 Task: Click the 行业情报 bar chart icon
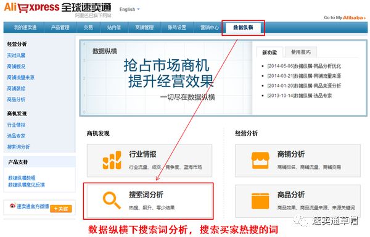point(112,160)
